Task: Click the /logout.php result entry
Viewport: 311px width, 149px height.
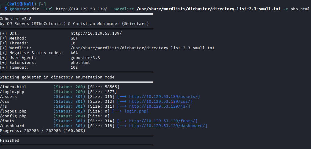Action: (14, 111)
